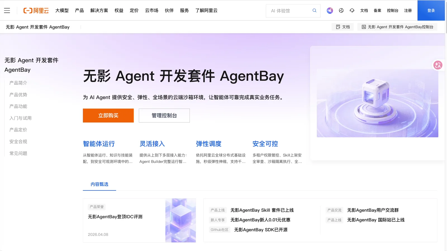The image size is (447, 251).
Task: Click the 新人专享 tag
Action: [x=218, y=220]
